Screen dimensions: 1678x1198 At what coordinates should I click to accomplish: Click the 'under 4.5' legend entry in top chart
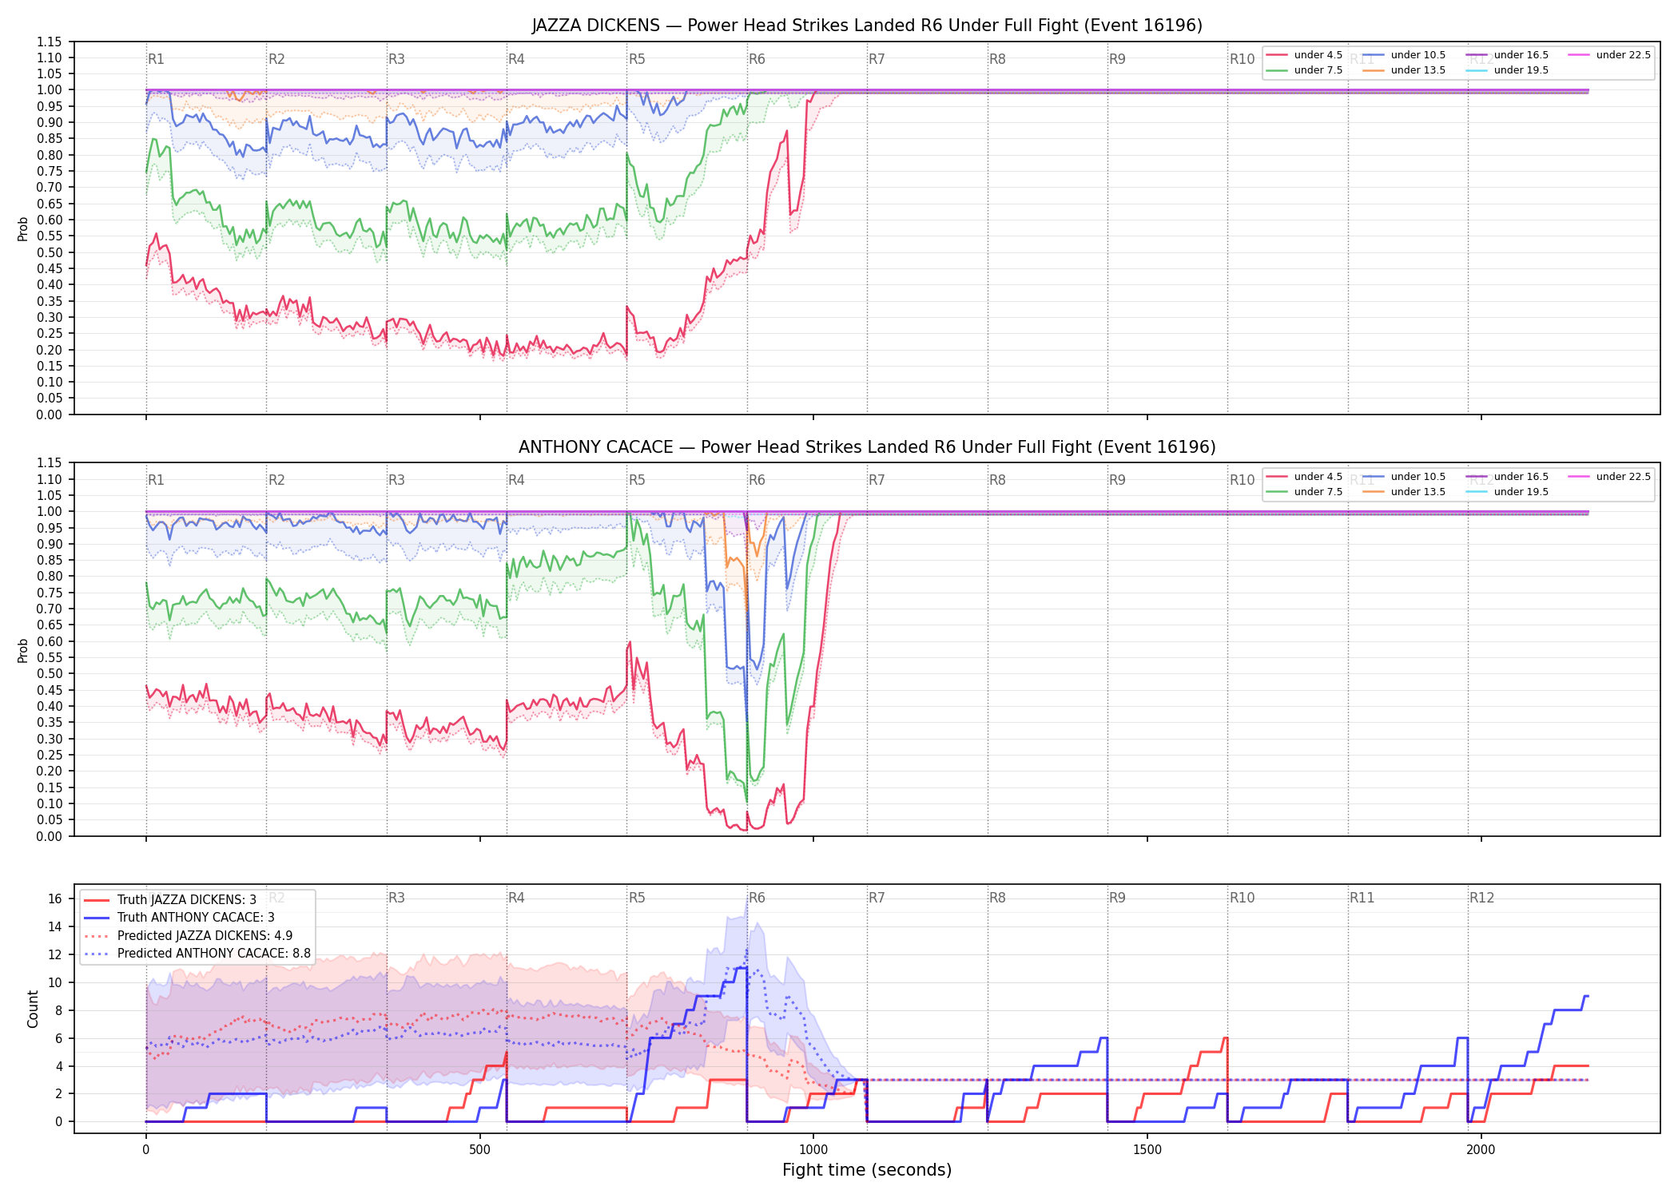point(1305,55)
